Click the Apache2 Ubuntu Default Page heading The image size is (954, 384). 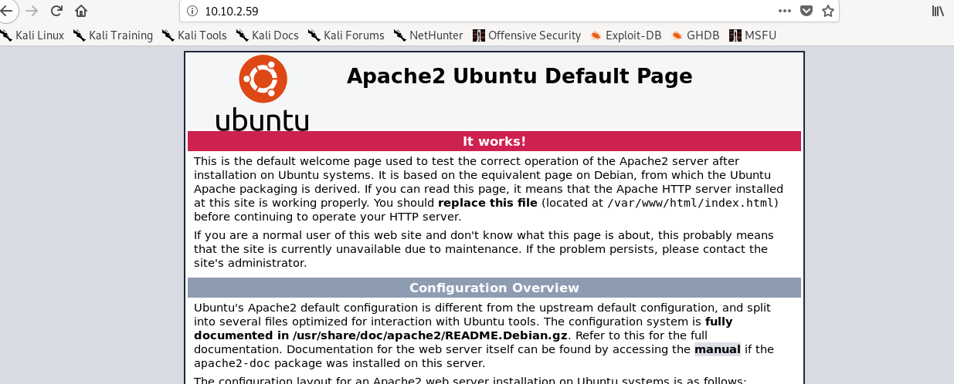[519, 76]
